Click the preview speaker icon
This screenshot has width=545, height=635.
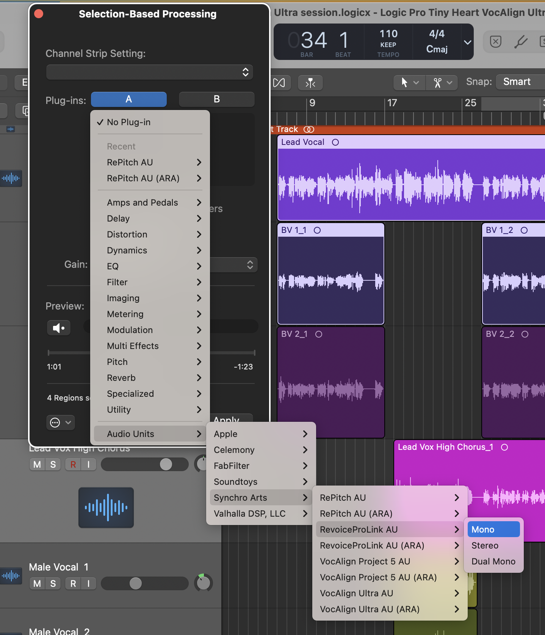pyautogui.click(x=59, y=328)
